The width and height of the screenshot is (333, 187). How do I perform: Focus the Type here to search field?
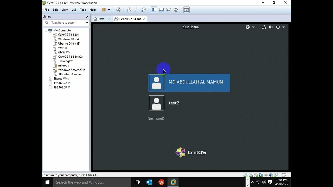point(66,23)
